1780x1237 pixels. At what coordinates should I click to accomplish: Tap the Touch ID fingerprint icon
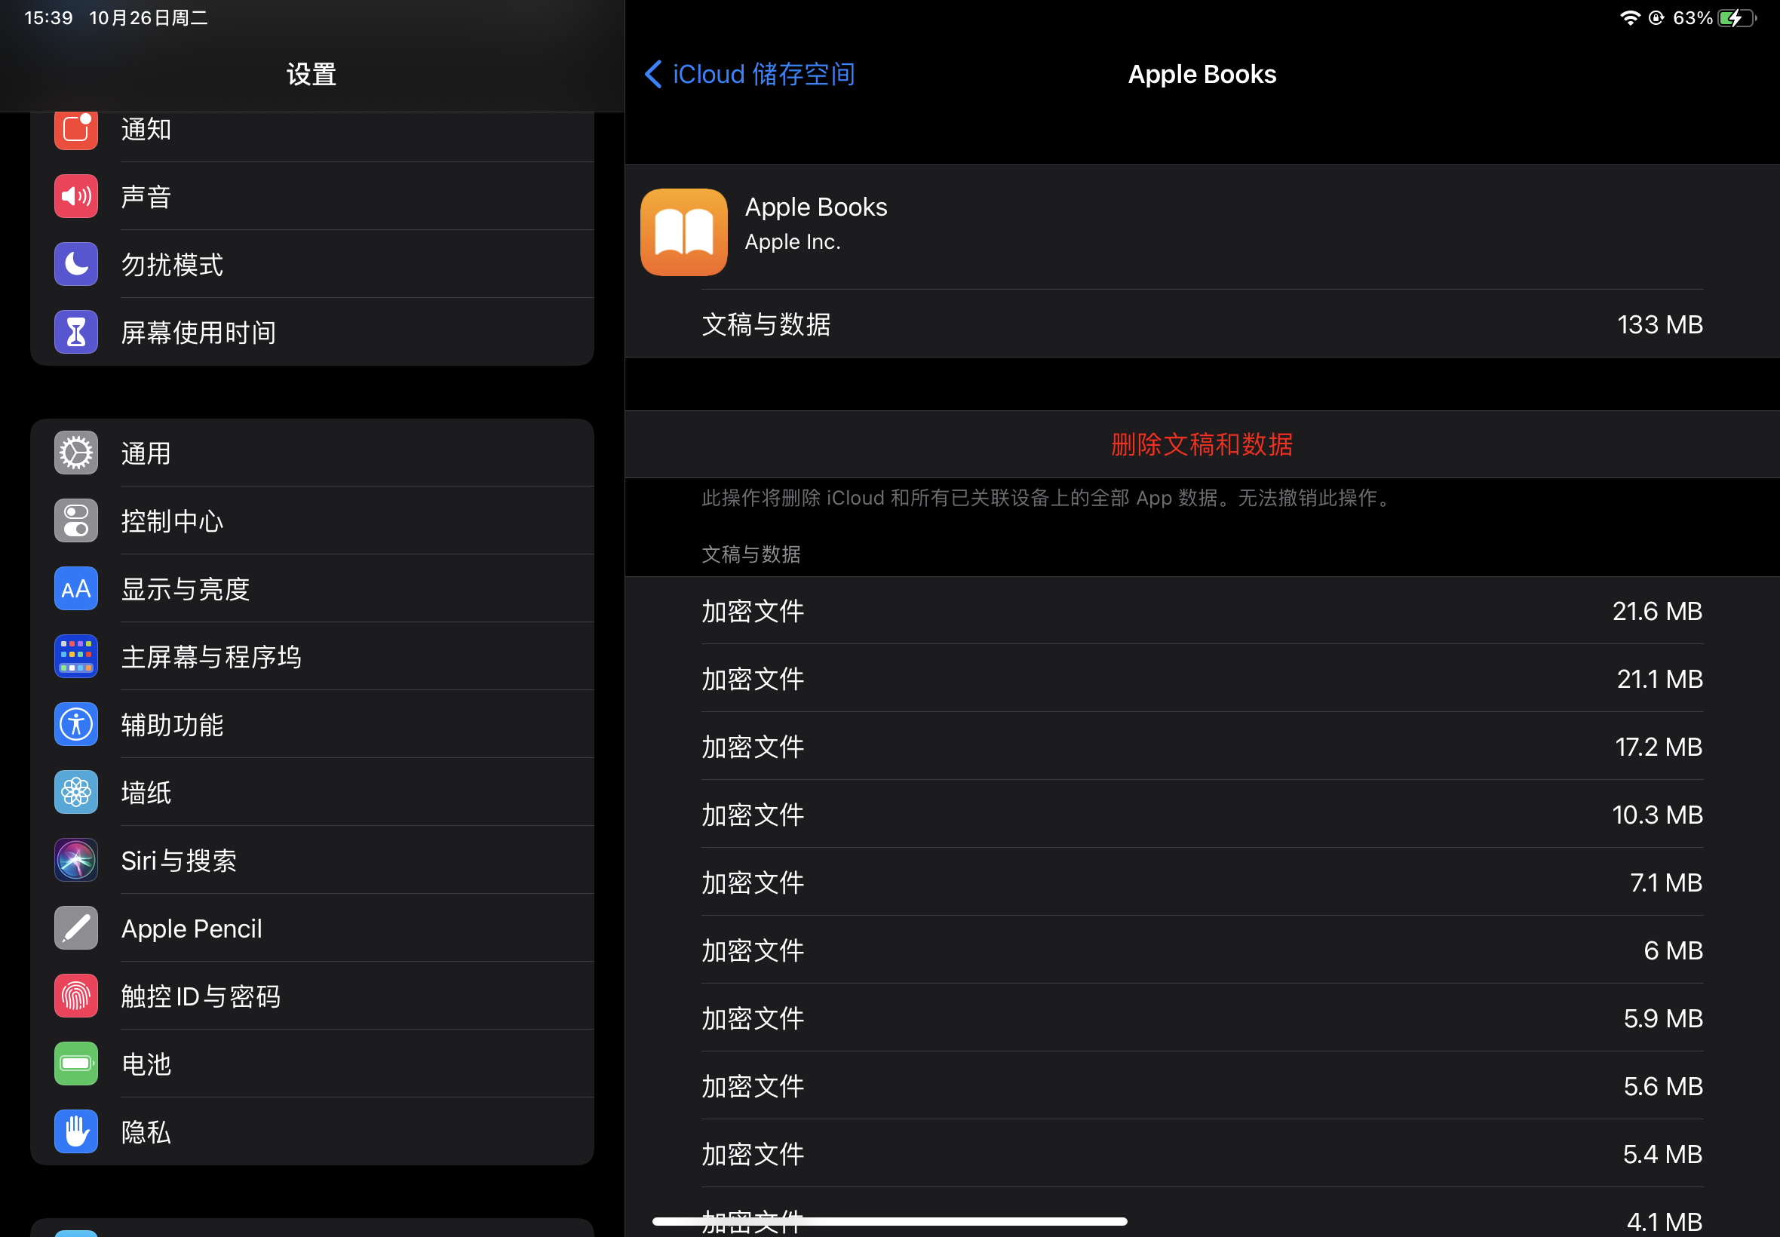coord(76,996)
